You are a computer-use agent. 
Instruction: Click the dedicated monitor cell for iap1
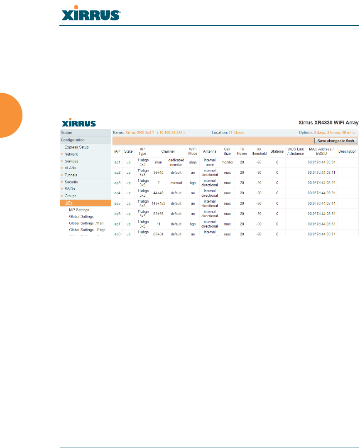pyautogui.click(x=176, y=162)
